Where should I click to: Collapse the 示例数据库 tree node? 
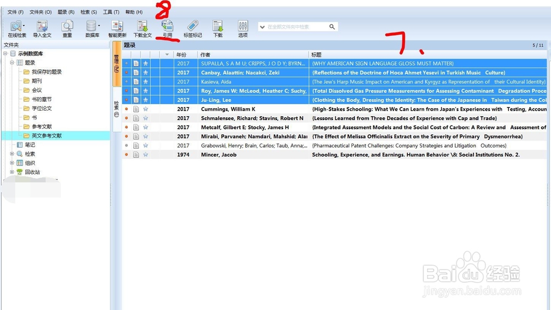click(x=6, y=53)
